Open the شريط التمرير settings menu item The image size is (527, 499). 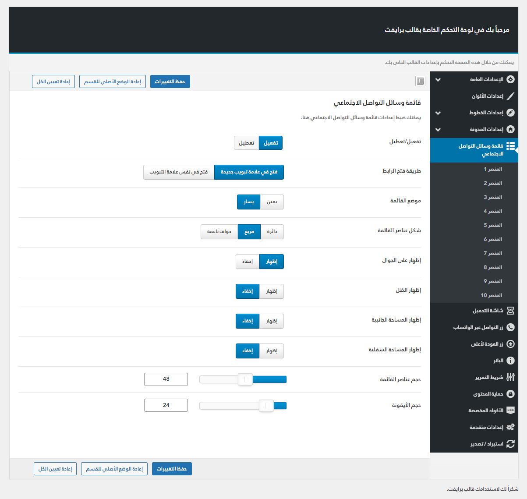coord(489,377)
